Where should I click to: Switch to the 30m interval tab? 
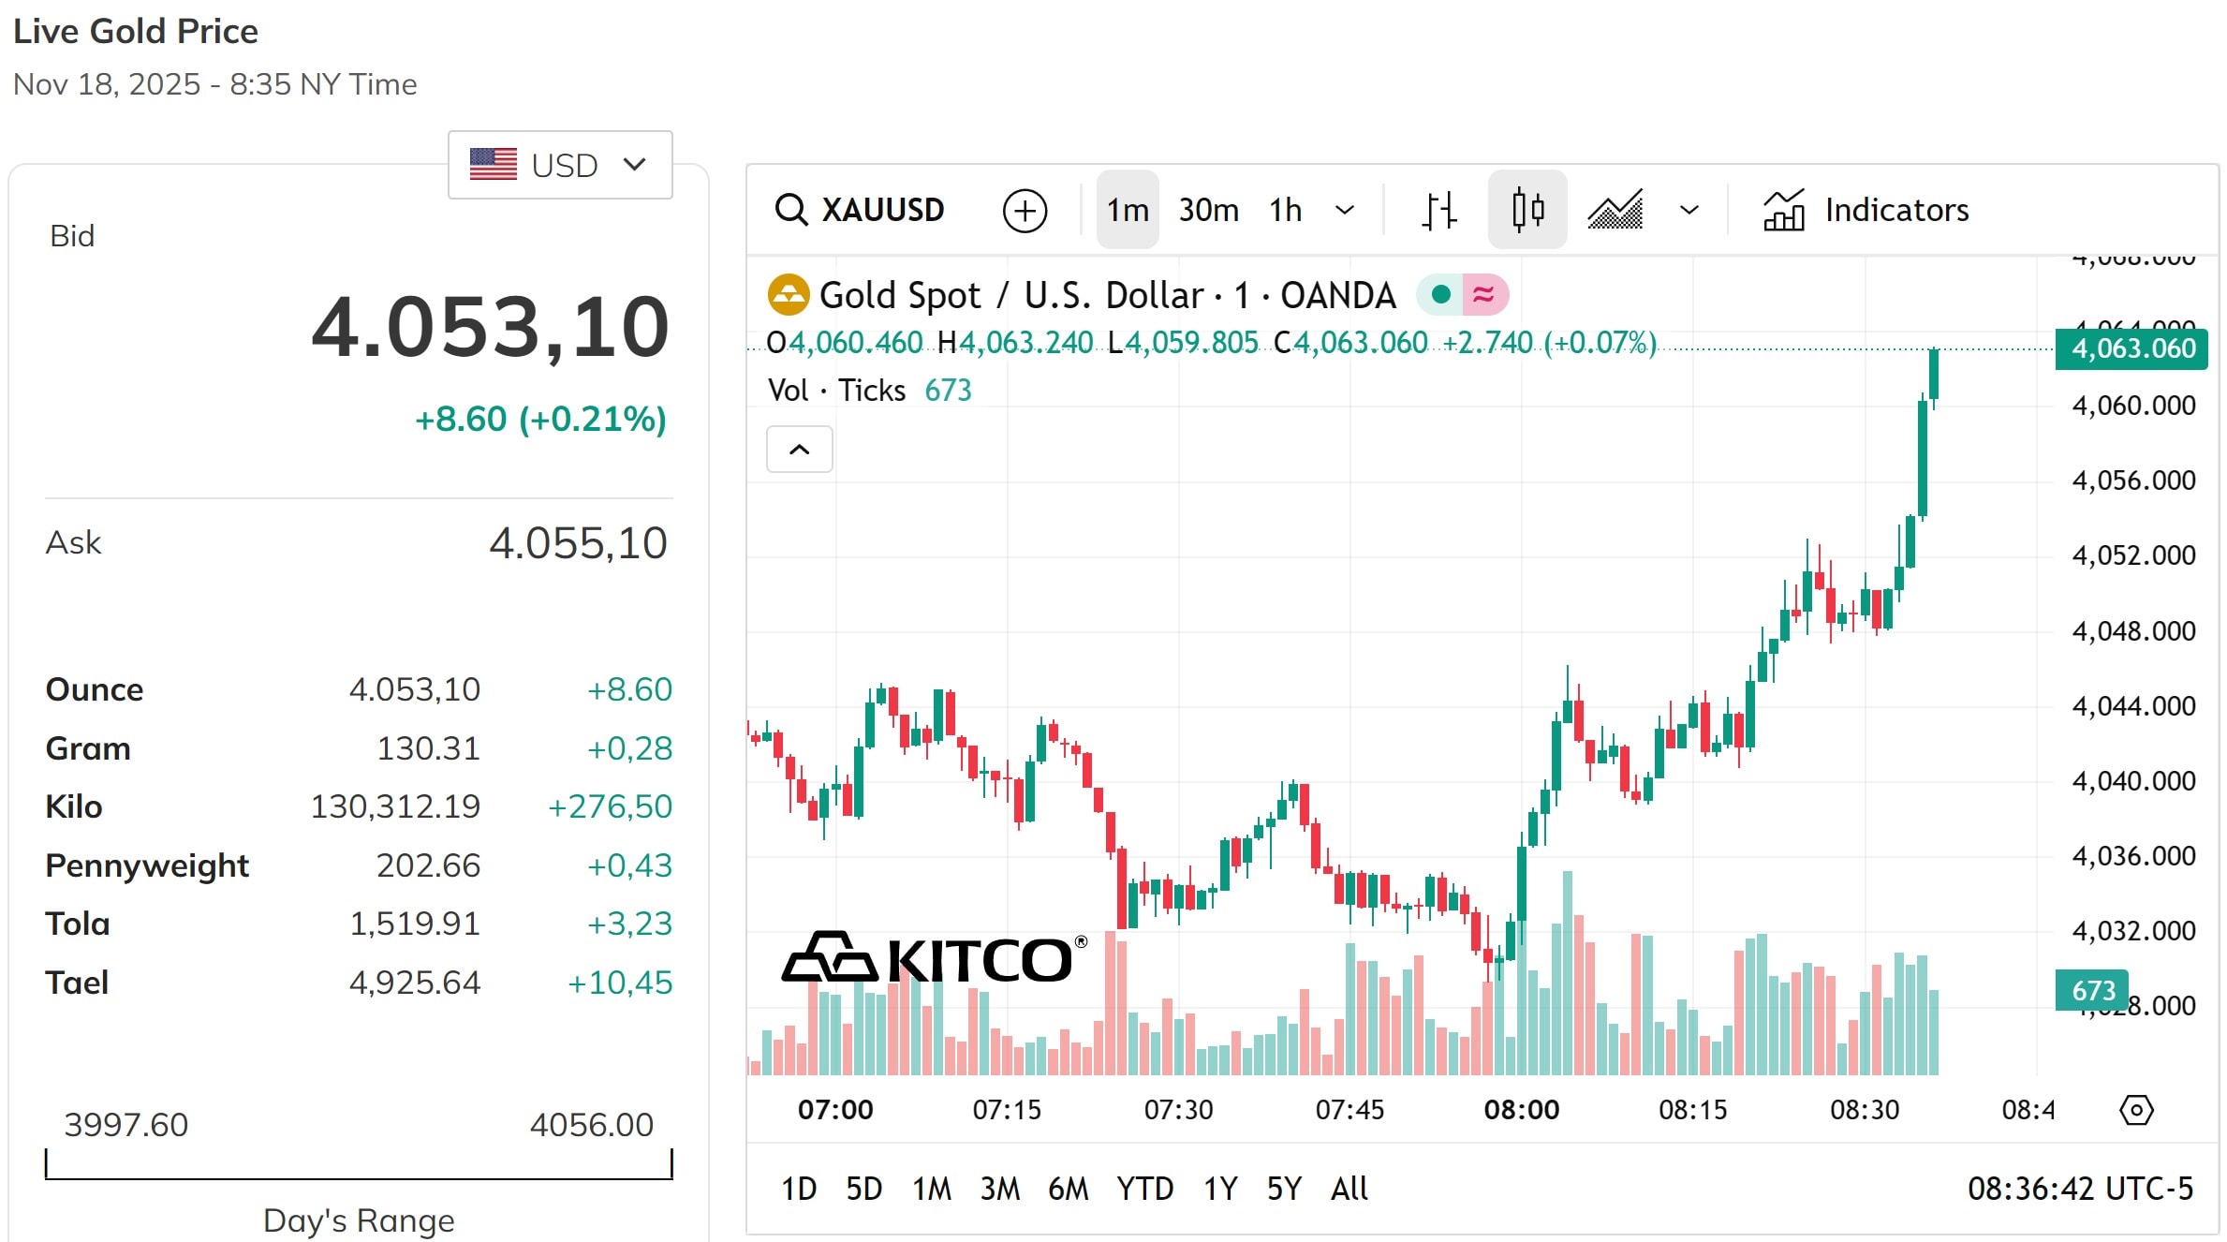tap(1208, 209)
